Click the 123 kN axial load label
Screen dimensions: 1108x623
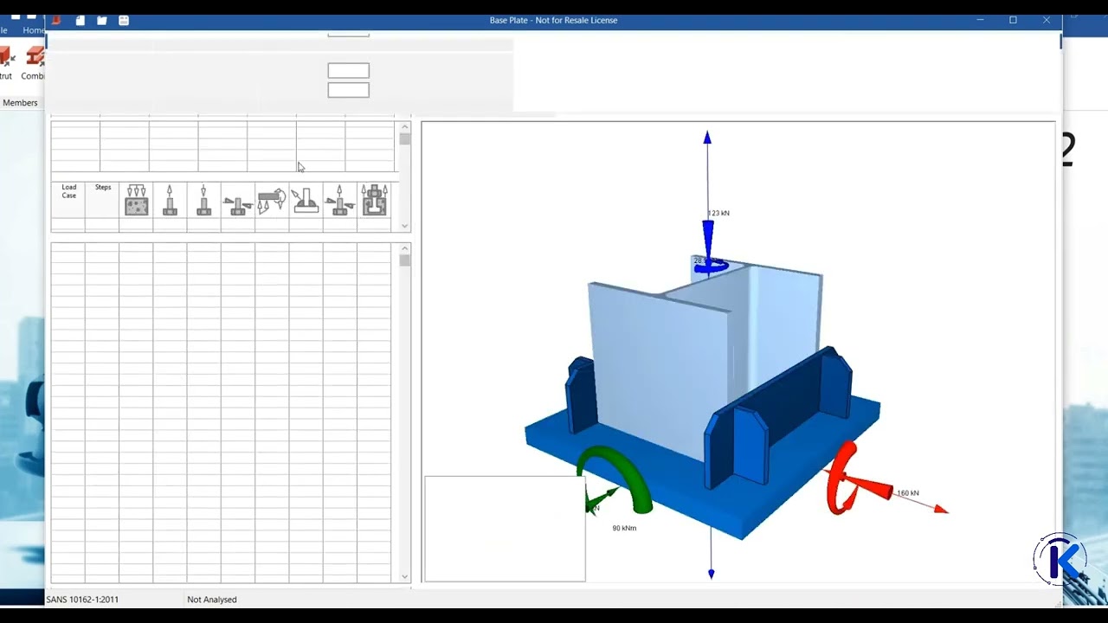click(x=718, y=213)
